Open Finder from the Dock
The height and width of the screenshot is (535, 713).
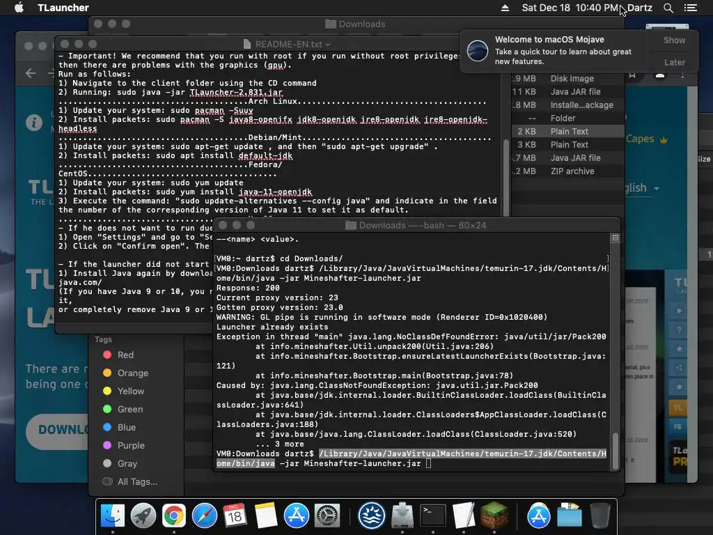point(112,516)
